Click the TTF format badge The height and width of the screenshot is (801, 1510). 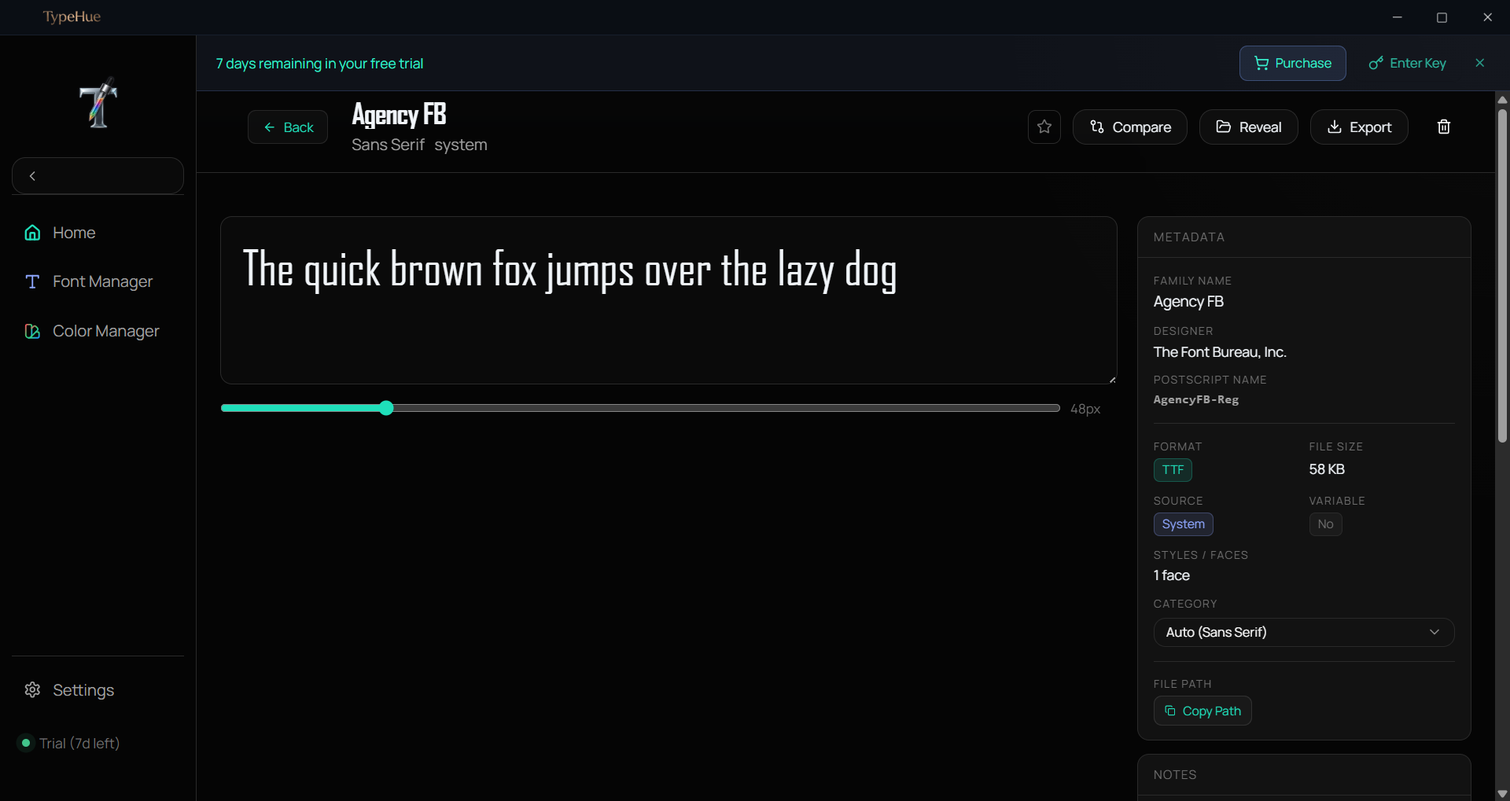(1173, 470)
